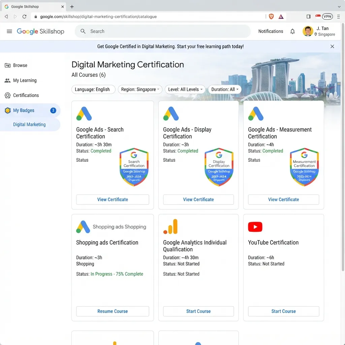Click the Display Certification shield badge
The height and width of the screenshot is (345, 345).
pyautogui.click(x=219, y=167)
